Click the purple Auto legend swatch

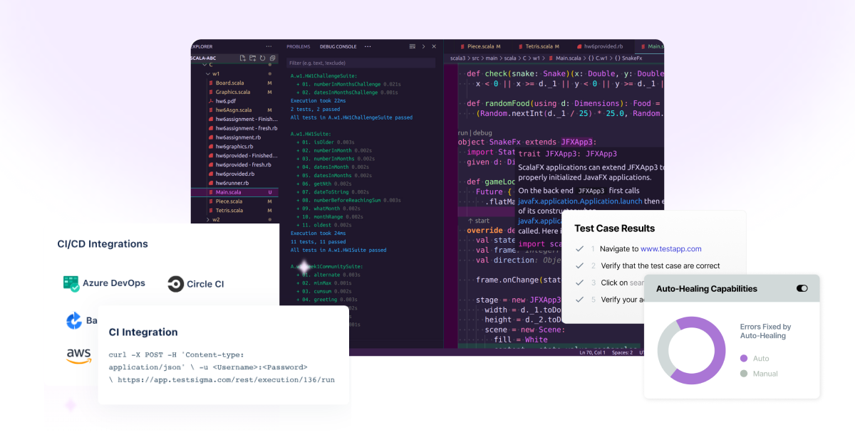(744, 359)
